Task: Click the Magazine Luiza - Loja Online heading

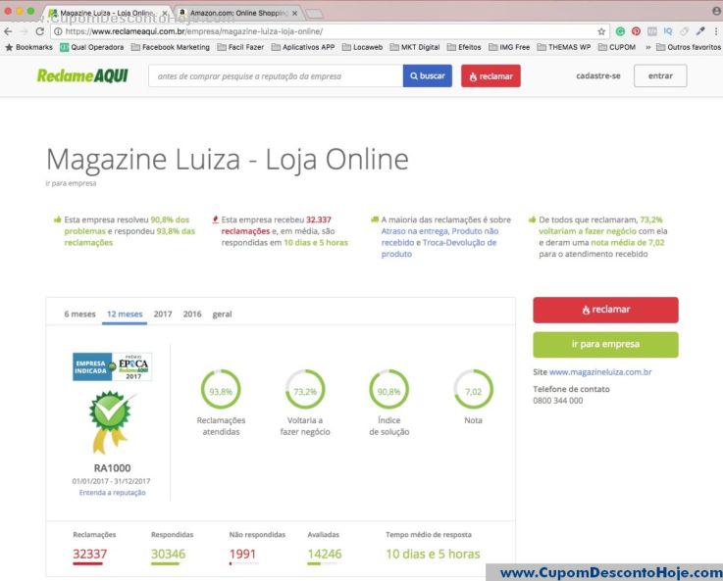Action: pos(228,160)
